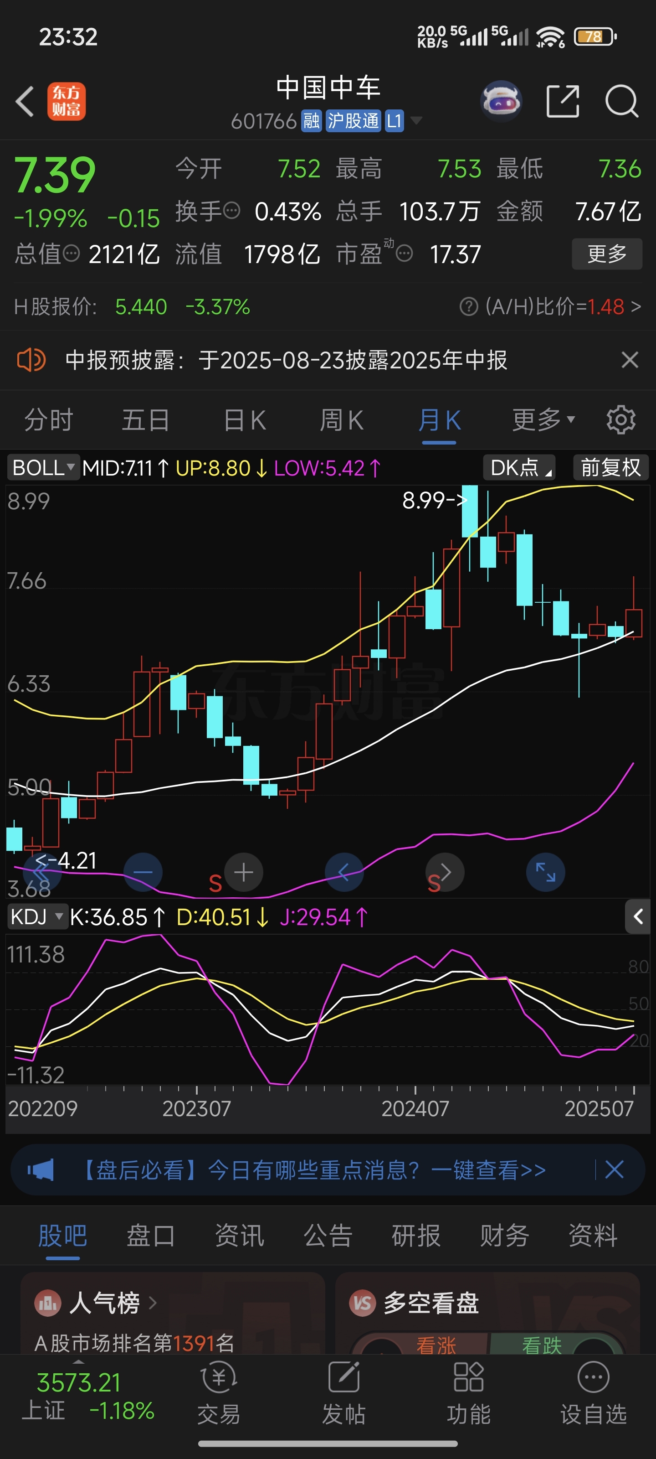
Task: Dismiss the 中报预披露 notice
Action: 630,360
